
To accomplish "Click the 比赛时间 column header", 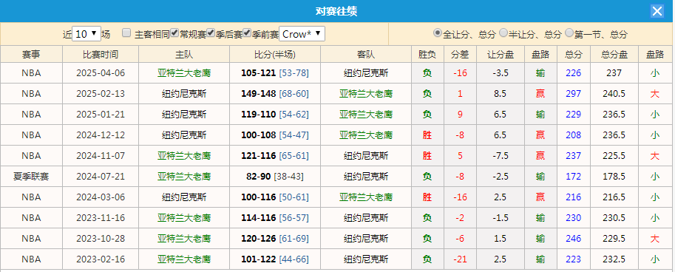I will click(101, 54).
